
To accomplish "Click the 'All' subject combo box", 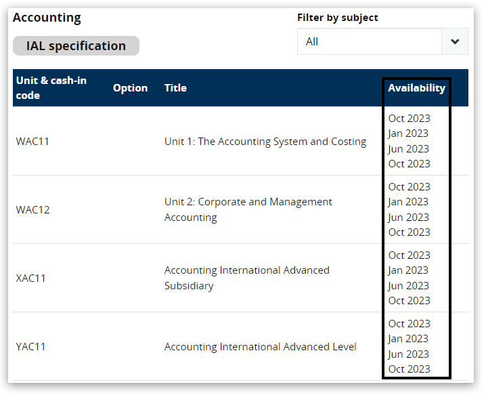I will 369,41.
